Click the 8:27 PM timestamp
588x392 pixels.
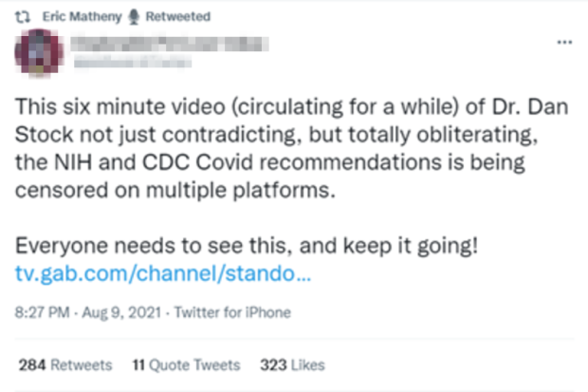click(x=44, y=312)
